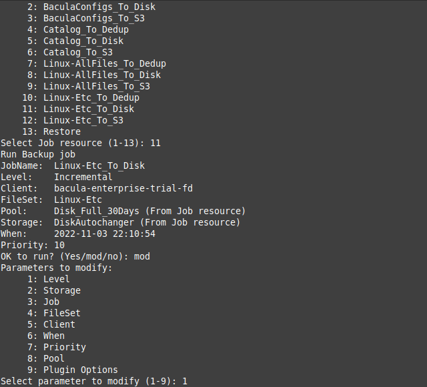Click Linux-AllFiles_To_S3 job entry
Image resolution: width=427 pixels, height=387 pixels.
click(x=89, y=86)
